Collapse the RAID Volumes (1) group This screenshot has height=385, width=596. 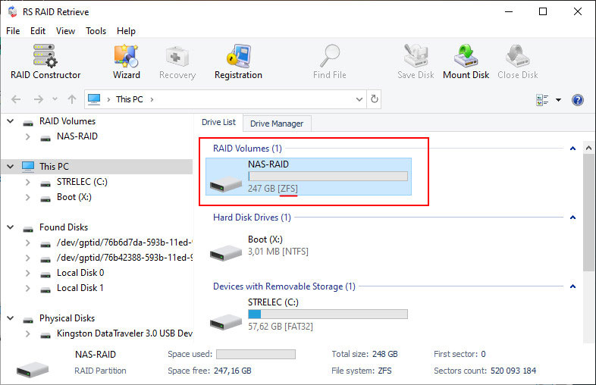572,149
